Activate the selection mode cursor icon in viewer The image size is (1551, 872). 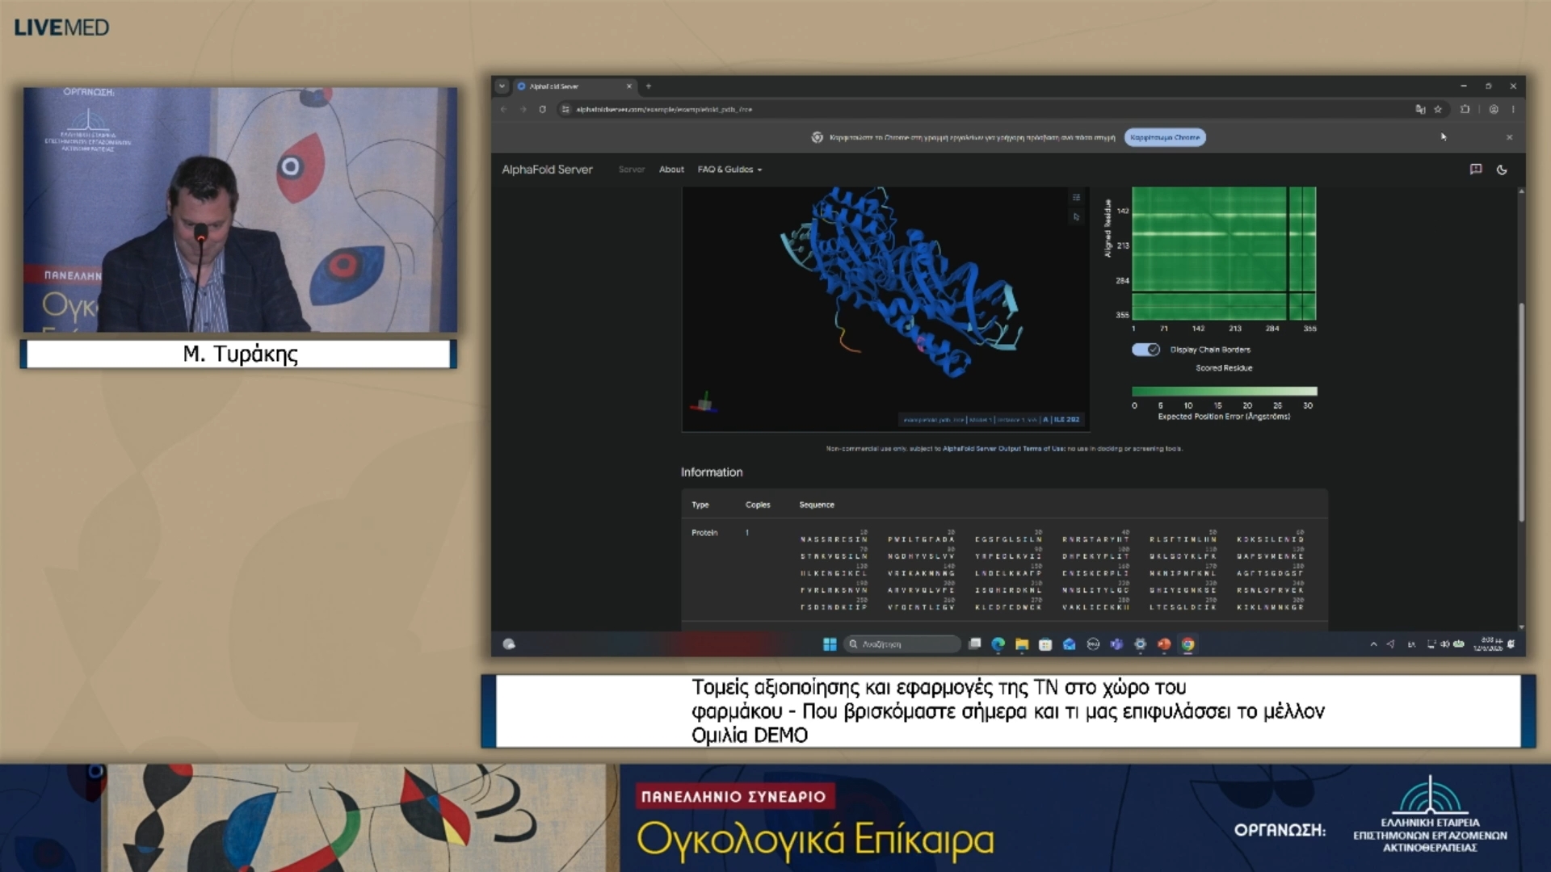point(1076,217)
